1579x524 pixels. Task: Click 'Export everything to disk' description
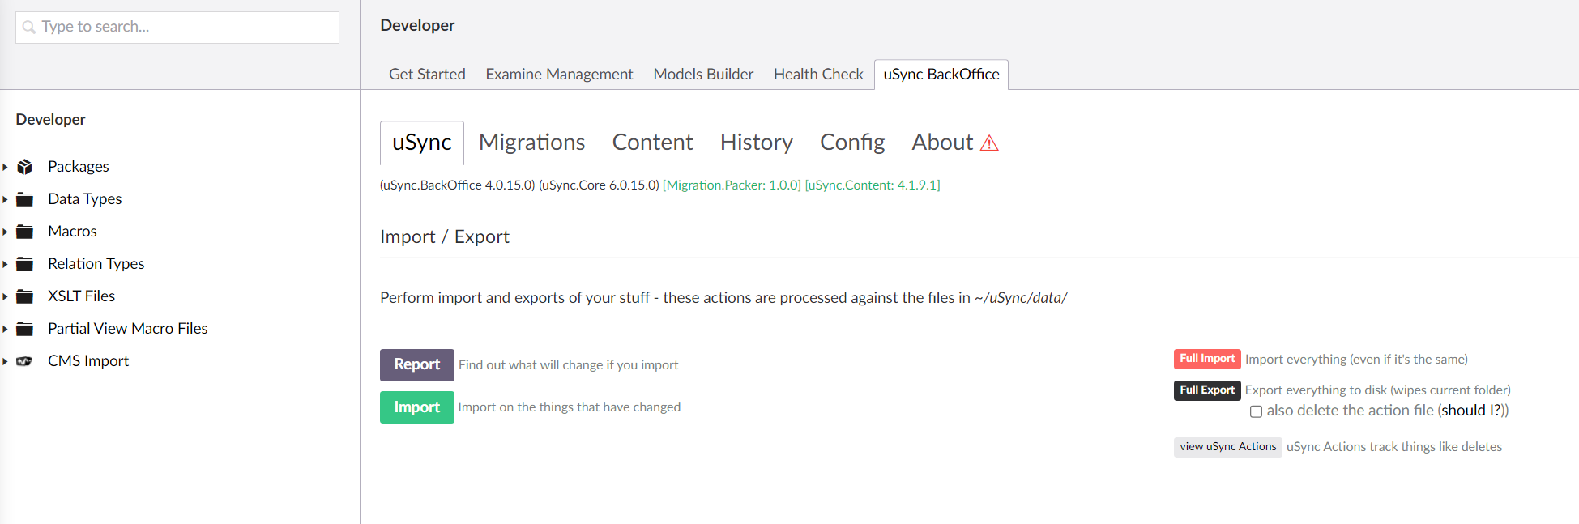[1378, 390]
